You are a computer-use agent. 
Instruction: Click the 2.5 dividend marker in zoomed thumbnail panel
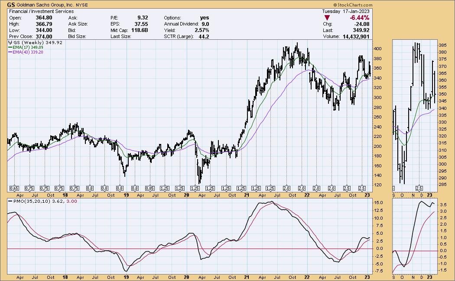tap(419, 188)
